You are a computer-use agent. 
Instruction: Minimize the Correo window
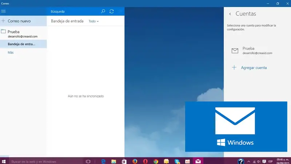click(x=268, y=4)
